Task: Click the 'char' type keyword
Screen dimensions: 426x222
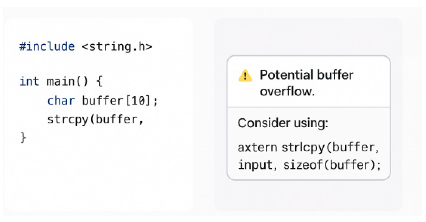Action: (x=61, y=101)
